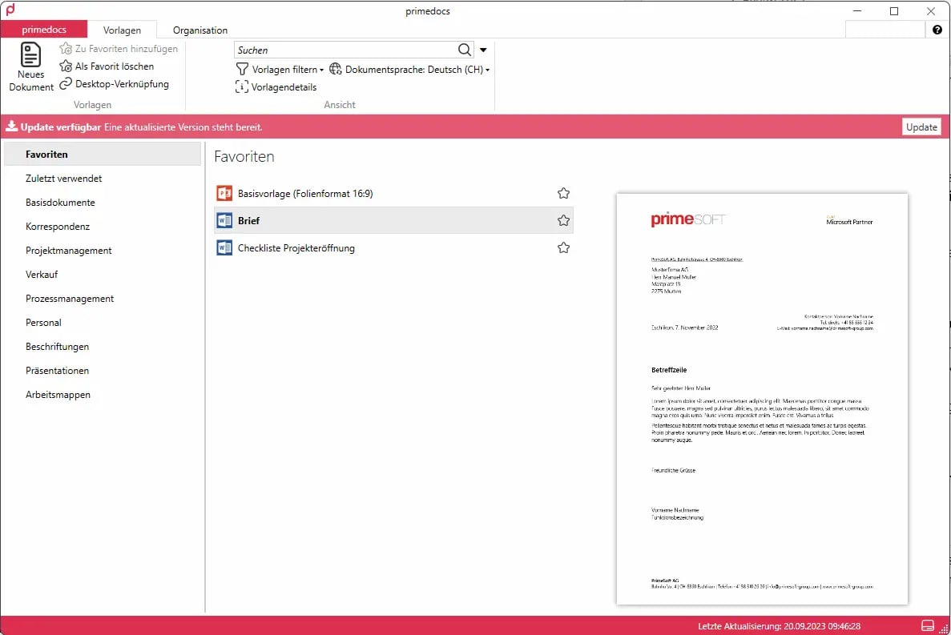Image resolution: width=951 pixels, height=635 pixels.
Task: Click the Update button
Action: click(921, 127)
